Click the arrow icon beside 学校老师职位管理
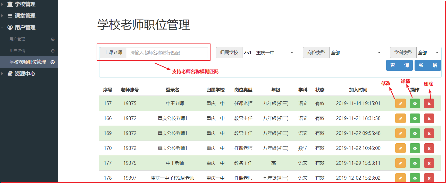 coord(53,62)
